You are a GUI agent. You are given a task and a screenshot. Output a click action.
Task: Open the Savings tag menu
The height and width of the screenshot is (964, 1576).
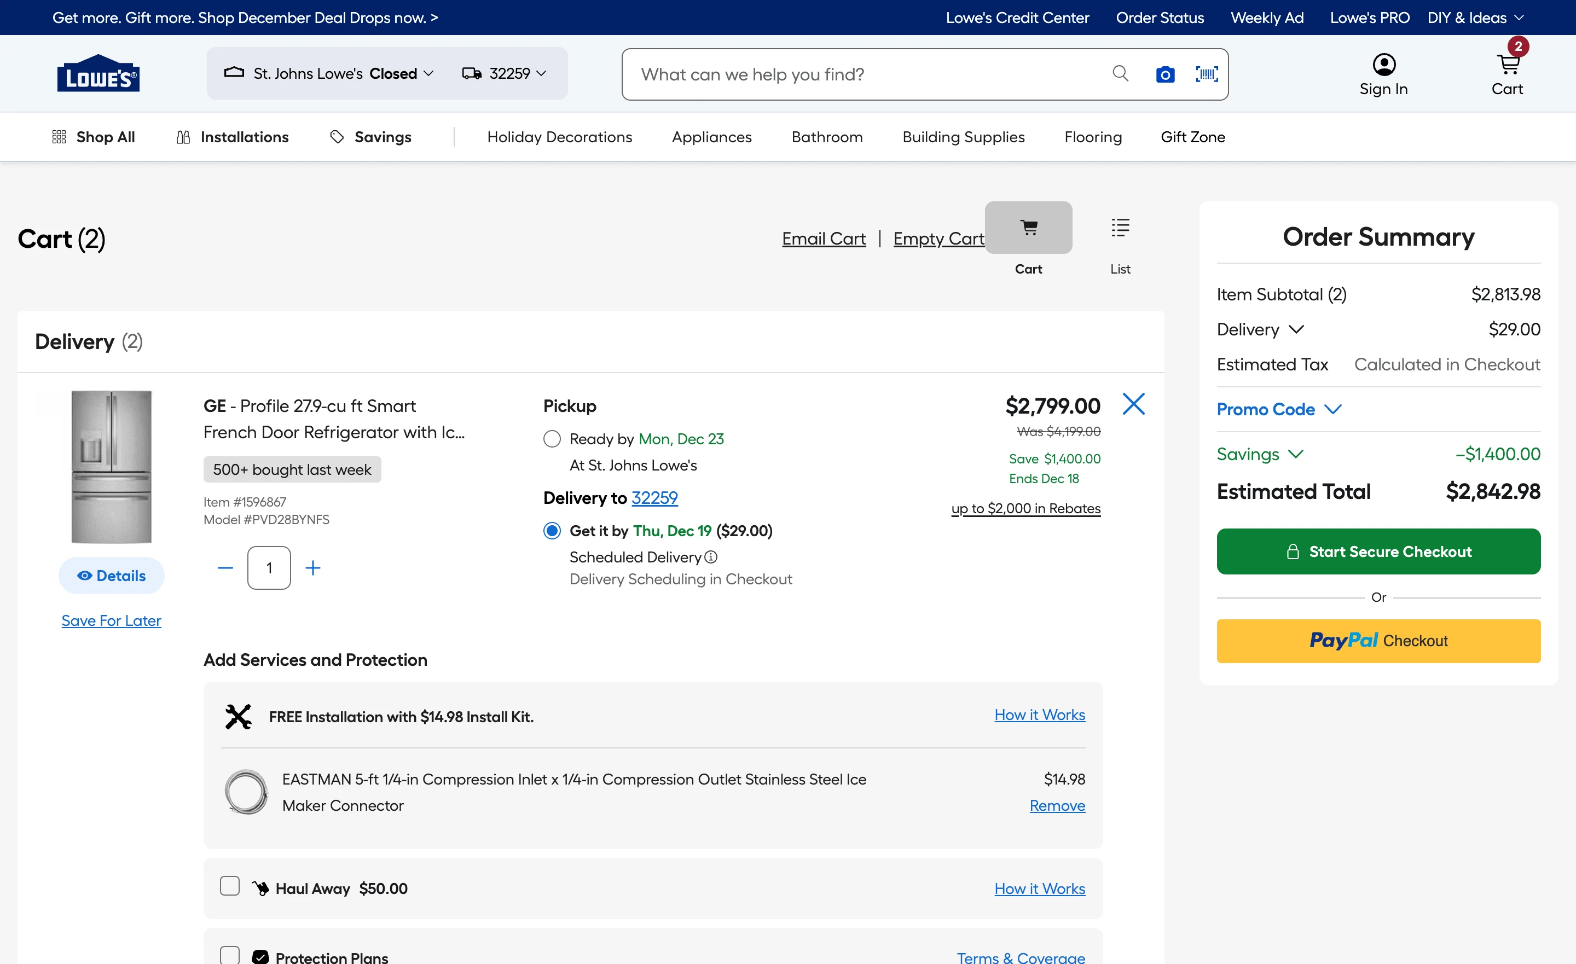[x=370, y=137]
